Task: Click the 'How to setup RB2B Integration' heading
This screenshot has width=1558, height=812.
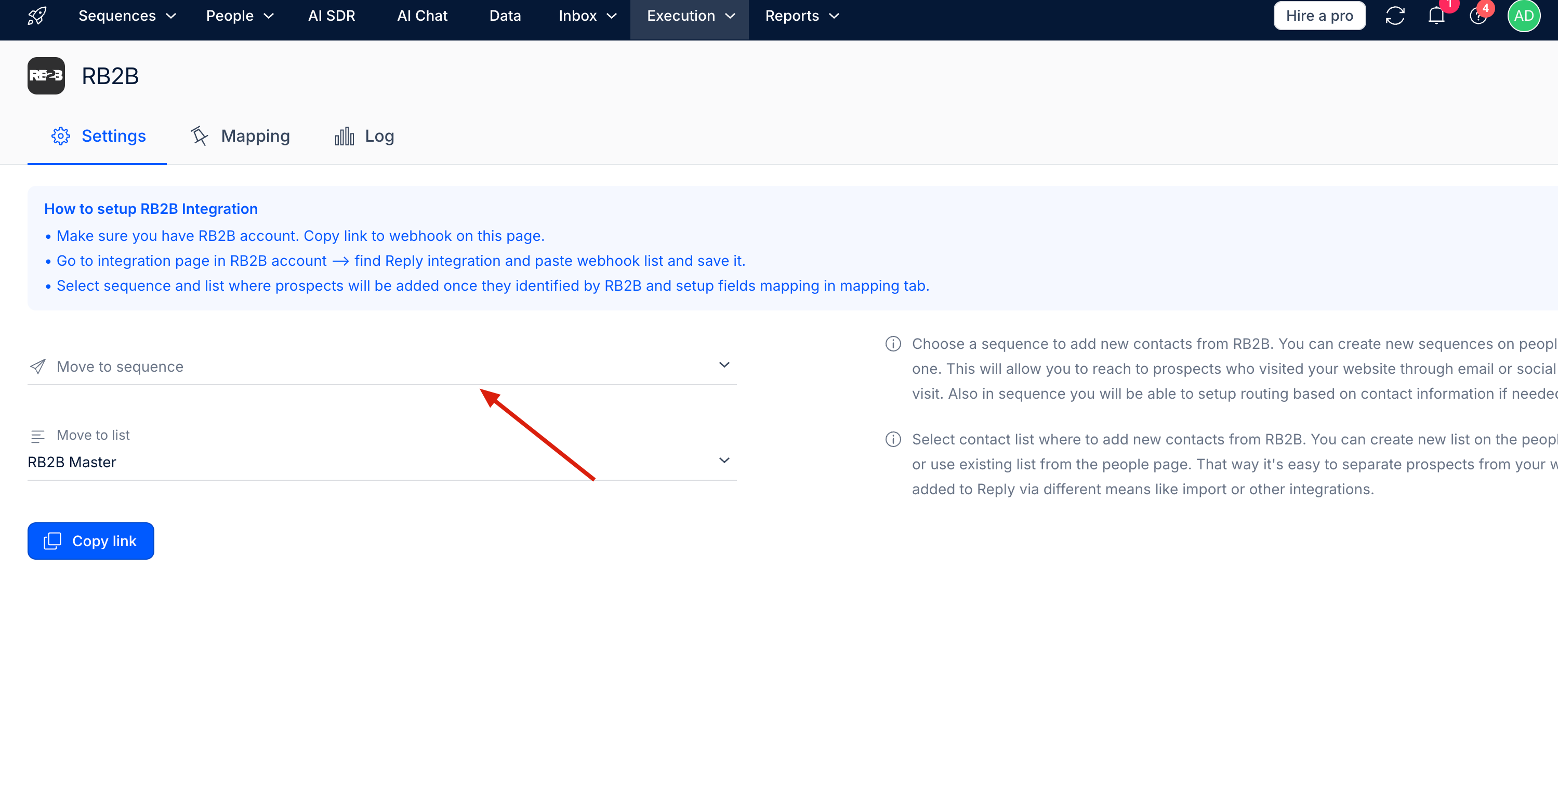Action: point(151,208)
